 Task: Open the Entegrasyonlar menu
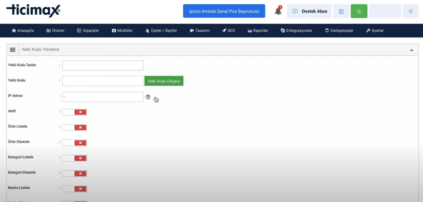click(x=296, y=31)
